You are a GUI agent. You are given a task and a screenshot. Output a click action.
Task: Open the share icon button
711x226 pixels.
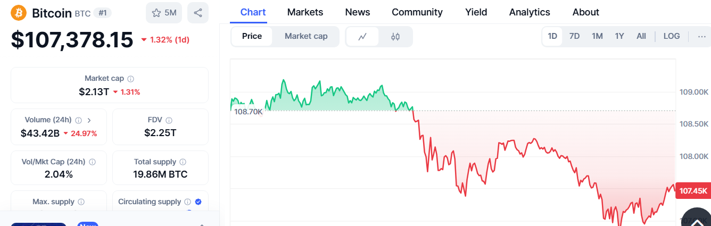click(198, 13)
